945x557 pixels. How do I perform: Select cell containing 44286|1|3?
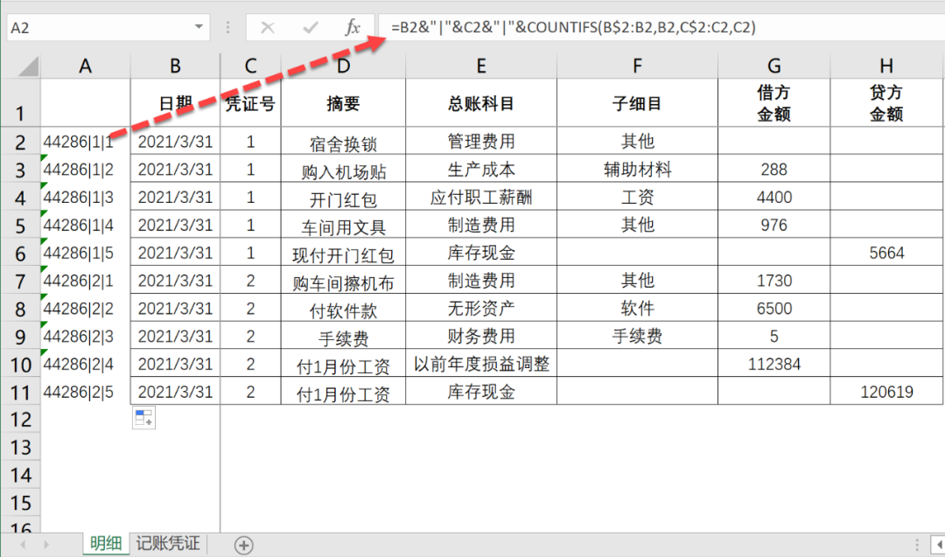pyautogui.click(x=85, y=197)
